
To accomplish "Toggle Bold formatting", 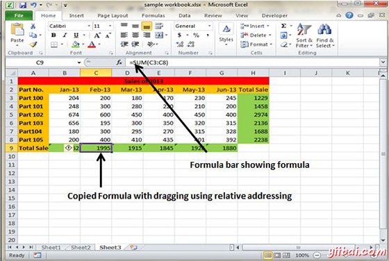I will tap(53, 35).
